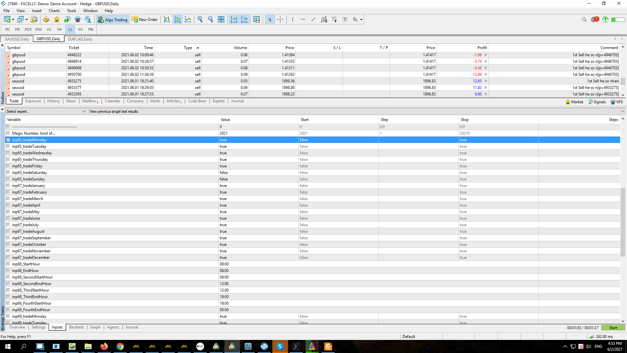Toggle chart shift from right border
Image resolution: width=627 pixels, height=353 pixels.
point(244,20)
